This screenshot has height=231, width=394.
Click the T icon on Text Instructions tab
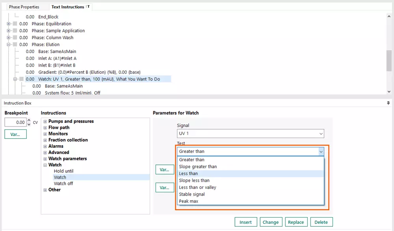click(x=88, y=6)
